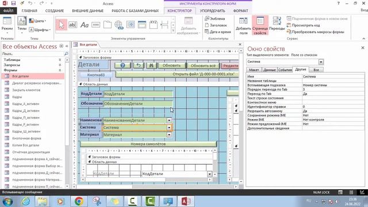Pick the hyperlink control tool
The height and width of the screenshot is (207, 368).
(119, 25)
